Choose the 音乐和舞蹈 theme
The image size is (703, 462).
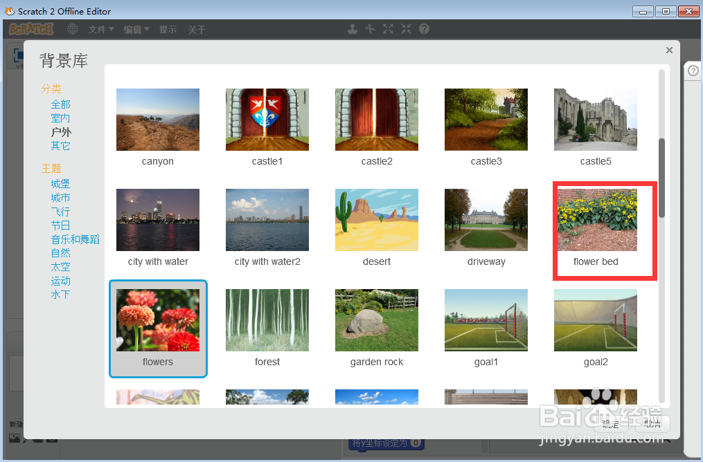[x=75, y=239]
